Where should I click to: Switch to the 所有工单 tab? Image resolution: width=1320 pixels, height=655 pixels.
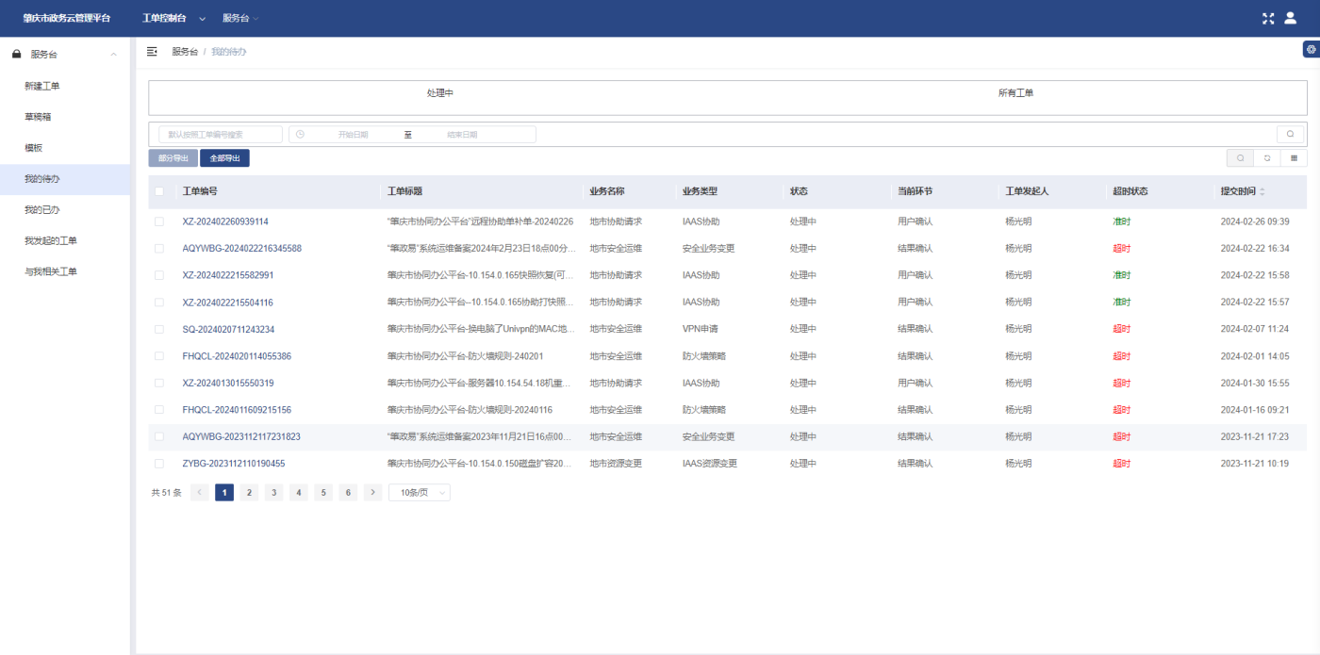tap(1015, 93)
